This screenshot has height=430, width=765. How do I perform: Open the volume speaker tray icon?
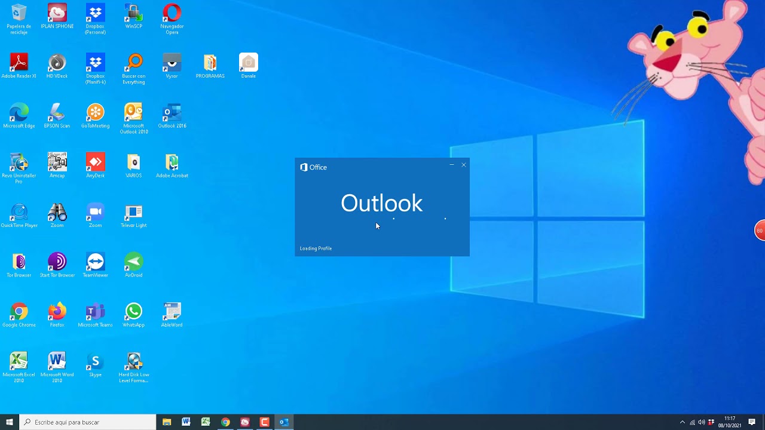tap(702, 422)
